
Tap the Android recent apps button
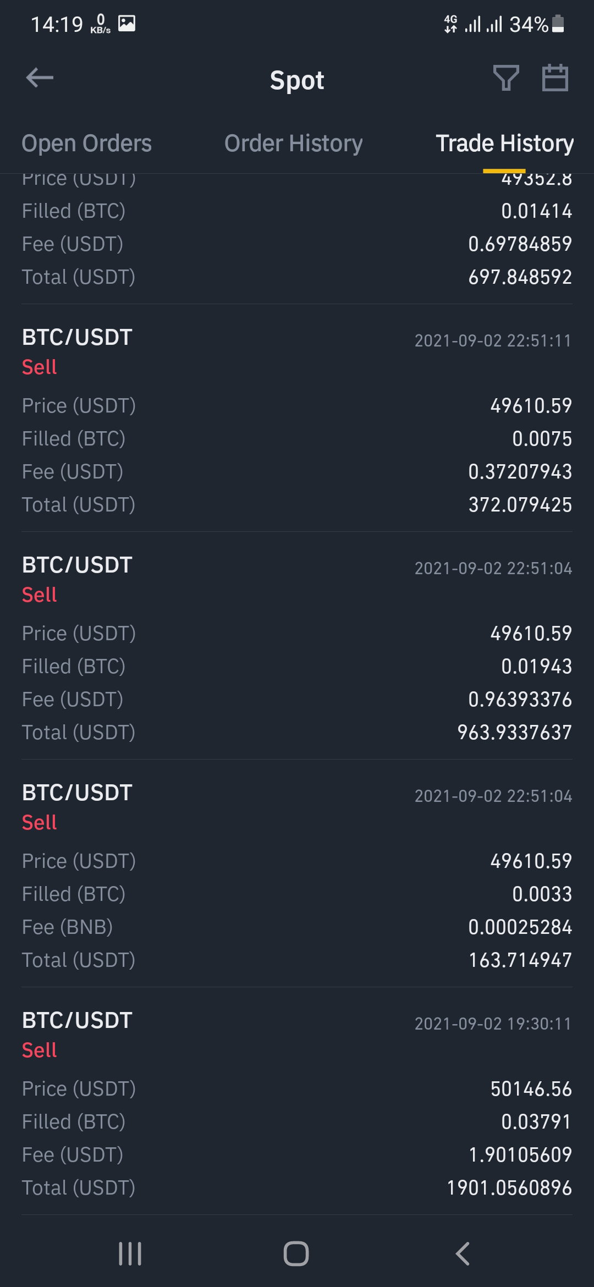click(130, 1254)
